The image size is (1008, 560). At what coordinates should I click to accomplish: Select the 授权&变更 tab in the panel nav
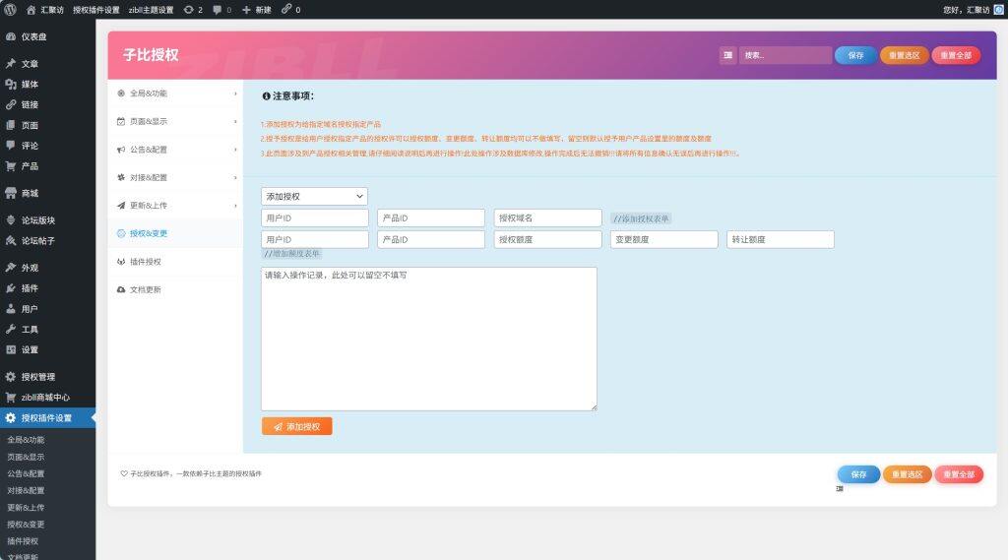[x=175, y=233]
